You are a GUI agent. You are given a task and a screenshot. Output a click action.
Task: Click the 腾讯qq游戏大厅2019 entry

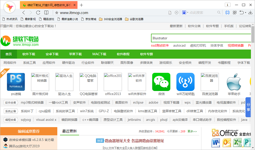tap(21, 146)
